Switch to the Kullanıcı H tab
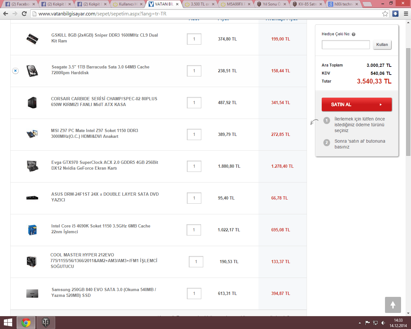The height and width of the screenshot is (329, 411). click(127, 4)
